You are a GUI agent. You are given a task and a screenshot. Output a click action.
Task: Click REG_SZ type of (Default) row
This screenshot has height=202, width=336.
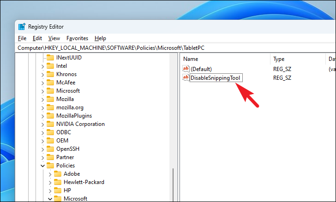282,69
